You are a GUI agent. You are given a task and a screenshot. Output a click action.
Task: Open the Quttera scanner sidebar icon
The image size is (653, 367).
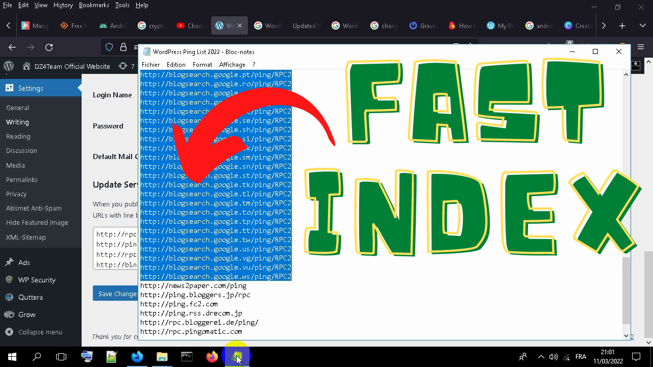pyautogui.click(x=10, y=297)
